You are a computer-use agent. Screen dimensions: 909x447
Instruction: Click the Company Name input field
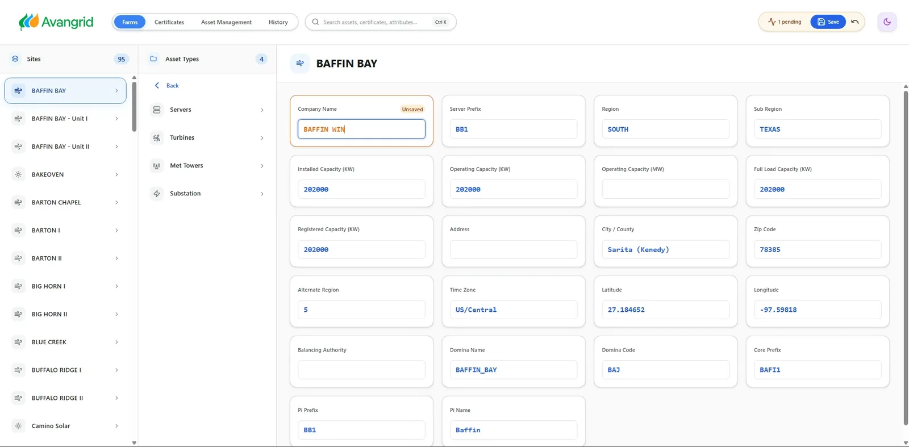(361, 129)
